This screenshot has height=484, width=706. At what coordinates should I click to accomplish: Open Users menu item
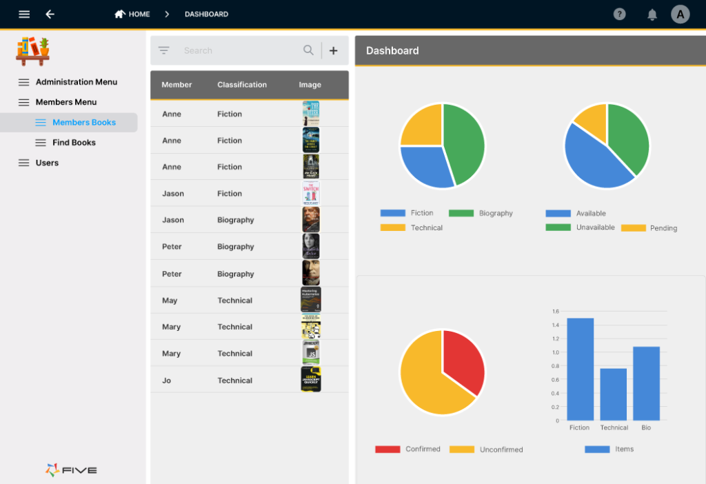tap(48, 163)
